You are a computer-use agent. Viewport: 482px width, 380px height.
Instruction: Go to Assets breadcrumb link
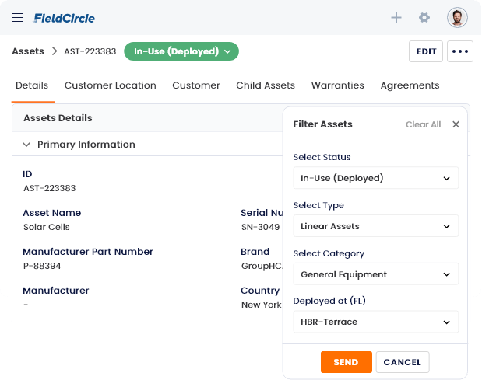(x=28, y=51)
